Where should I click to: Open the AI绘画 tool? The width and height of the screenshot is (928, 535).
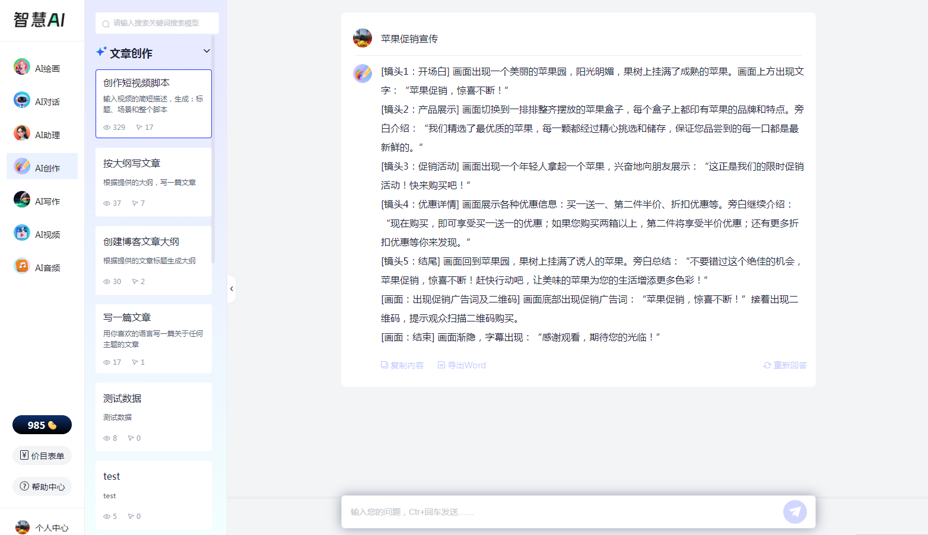[x=42, y=67]
